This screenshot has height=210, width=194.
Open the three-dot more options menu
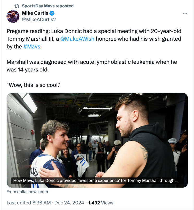click(x=185, y=13)
